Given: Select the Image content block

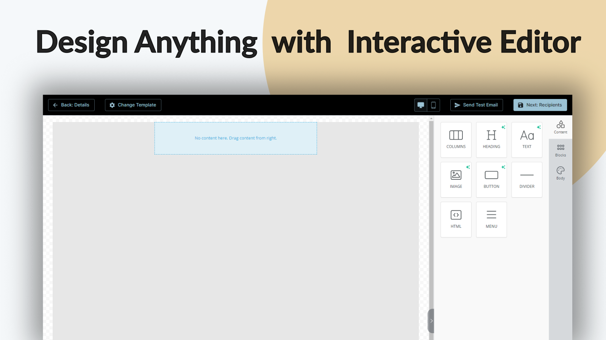Looking at the screenshot, I should click(x=456, y=180).
